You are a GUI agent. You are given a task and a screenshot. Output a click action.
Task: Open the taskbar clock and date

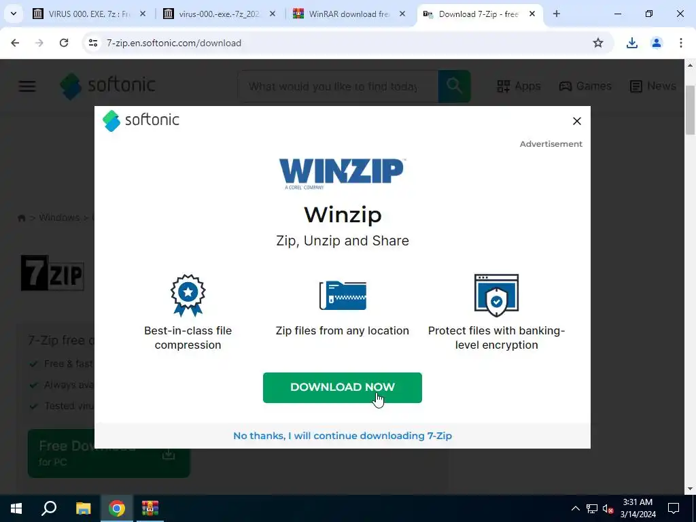pos(638,508)
